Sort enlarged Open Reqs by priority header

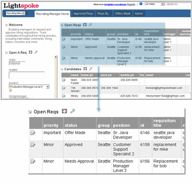point(51,126)
